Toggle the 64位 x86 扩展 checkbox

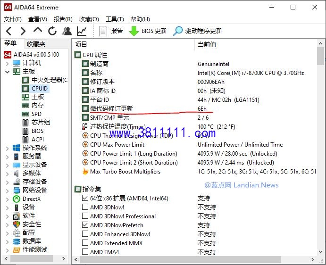85,198
